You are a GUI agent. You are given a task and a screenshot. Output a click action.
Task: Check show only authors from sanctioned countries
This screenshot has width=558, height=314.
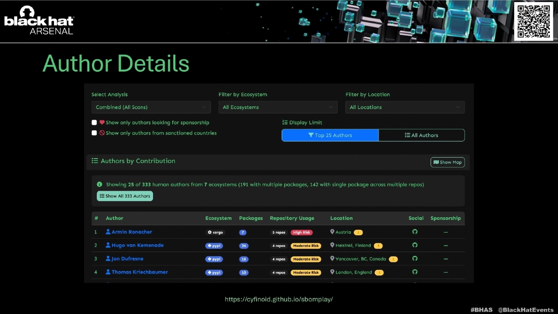pos(94,133)
